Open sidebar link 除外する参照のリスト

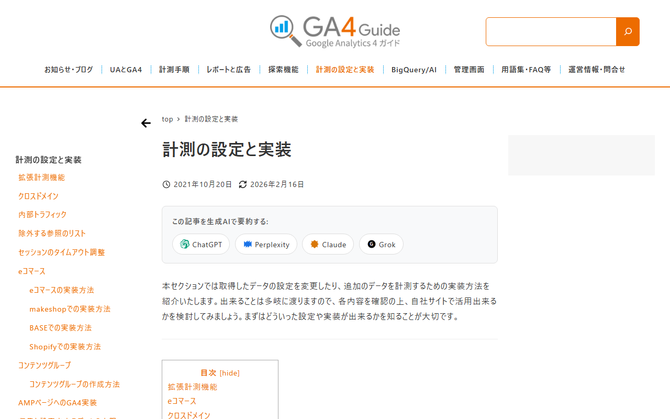click(52, 234)
